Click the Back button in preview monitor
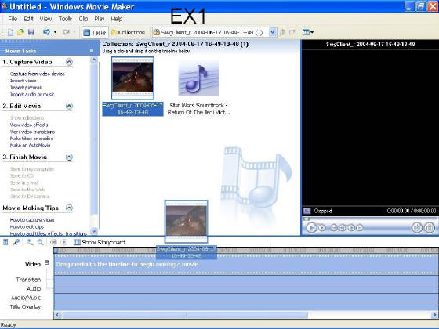Screen dimensions: 439x329 tap(334, 228)
